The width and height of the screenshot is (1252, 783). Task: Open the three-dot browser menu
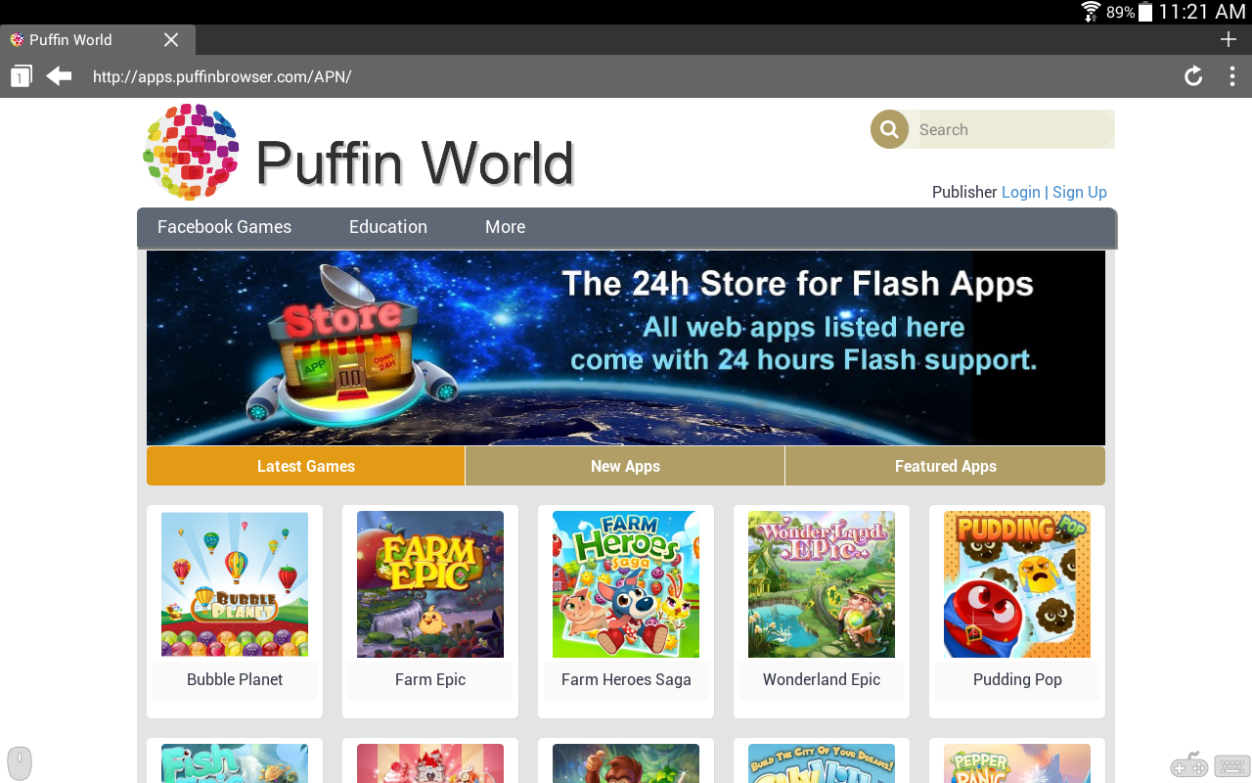[x=1232, y=76]
